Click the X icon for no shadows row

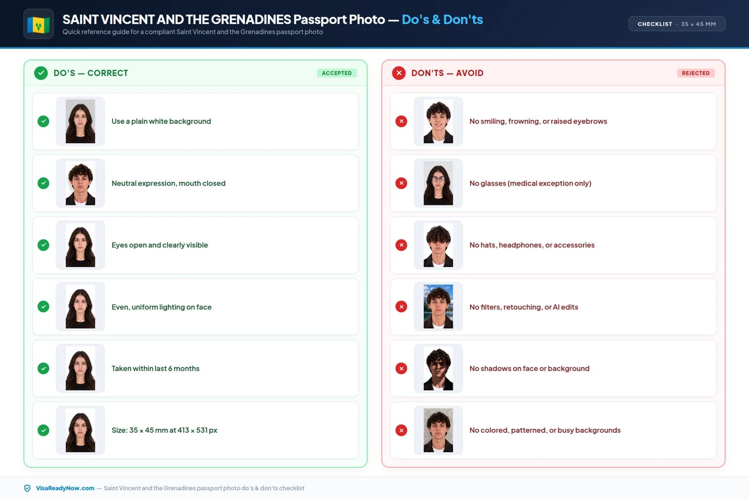tap(401, 368)
